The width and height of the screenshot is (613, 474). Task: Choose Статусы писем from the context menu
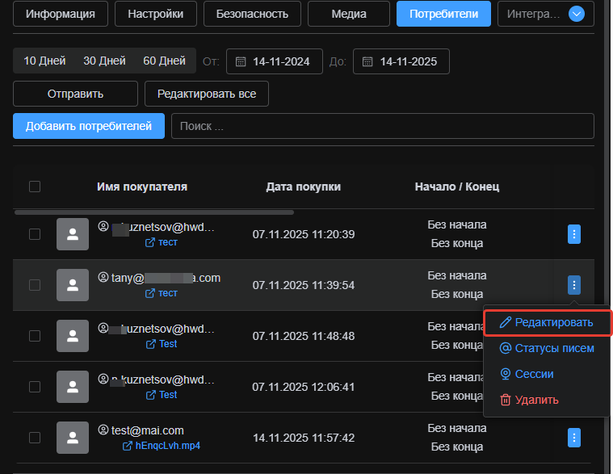(x=547, y=348)
